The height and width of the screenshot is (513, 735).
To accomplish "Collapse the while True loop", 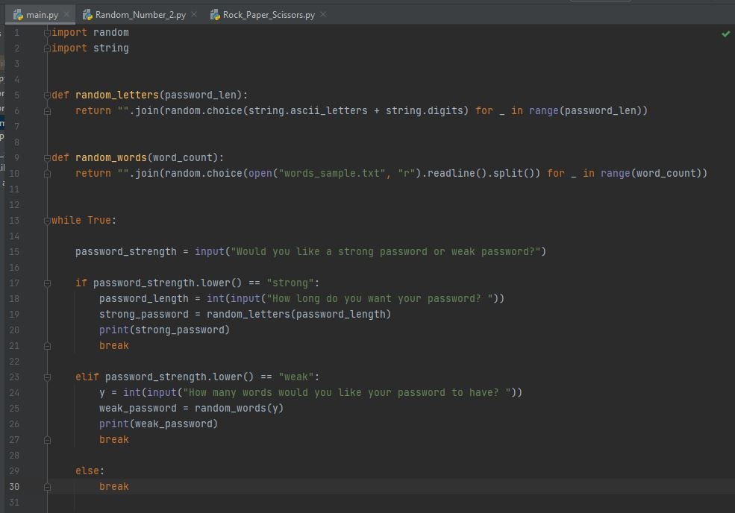I will (47, 220).
